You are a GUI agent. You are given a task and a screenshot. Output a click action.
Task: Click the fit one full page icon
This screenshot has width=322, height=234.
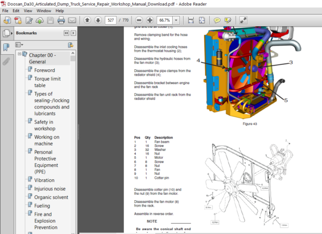(202, 20)
